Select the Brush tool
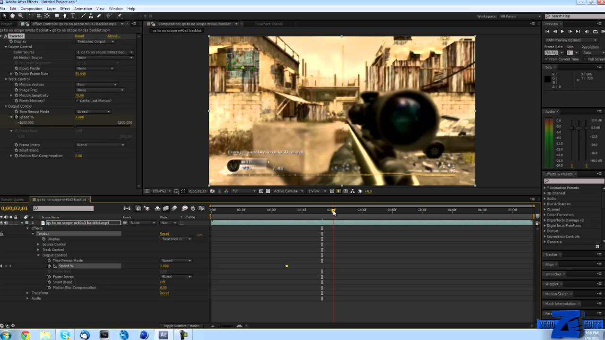The image size is (605, 340). (x=84, y=16)
